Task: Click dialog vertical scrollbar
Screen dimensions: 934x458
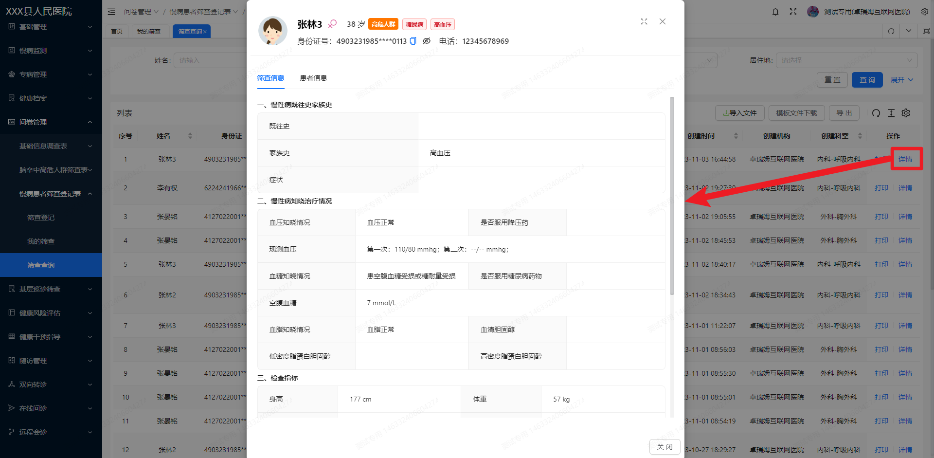Action: (672, 196)
